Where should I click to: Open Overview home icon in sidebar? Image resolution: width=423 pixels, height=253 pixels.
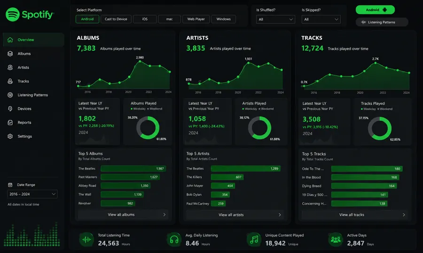point(10,40)
